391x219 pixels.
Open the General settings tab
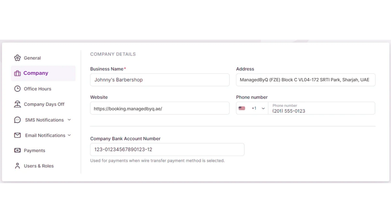(x=32, y=58)
